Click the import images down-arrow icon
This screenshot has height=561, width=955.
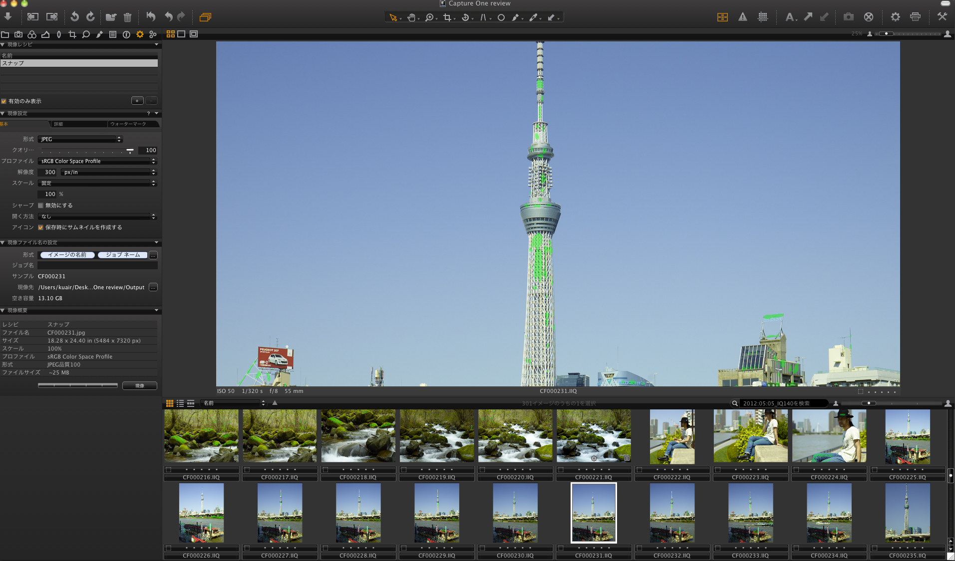tap(8, 17)
